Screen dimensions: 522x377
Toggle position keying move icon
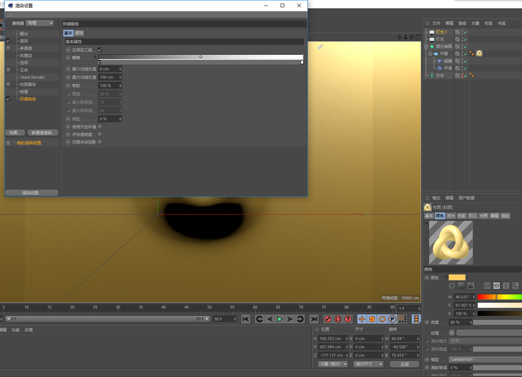click(x=362, y=319)
